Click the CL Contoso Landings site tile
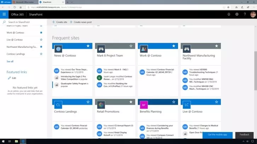This screenshot has width=257, height=144. 58,105
